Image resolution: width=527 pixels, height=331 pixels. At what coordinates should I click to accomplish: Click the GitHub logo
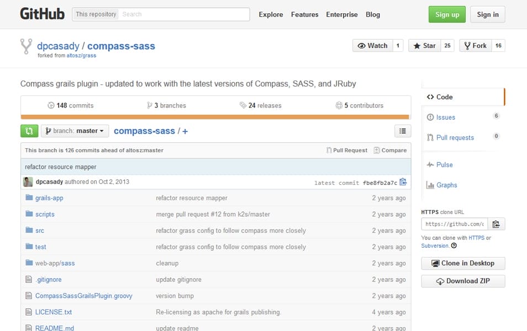tap(42, 13)
